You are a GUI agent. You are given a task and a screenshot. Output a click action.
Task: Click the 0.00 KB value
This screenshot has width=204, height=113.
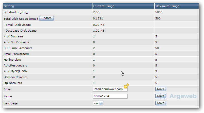click(x=99, y=25)
